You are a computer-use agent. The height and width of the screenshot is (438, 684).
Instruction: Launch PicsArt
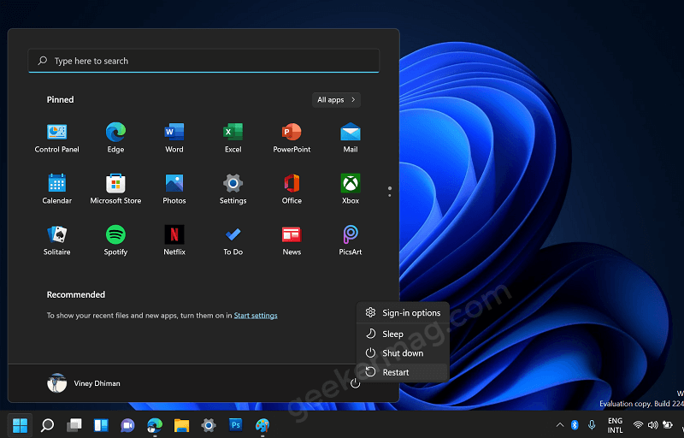tap(351, 240)
